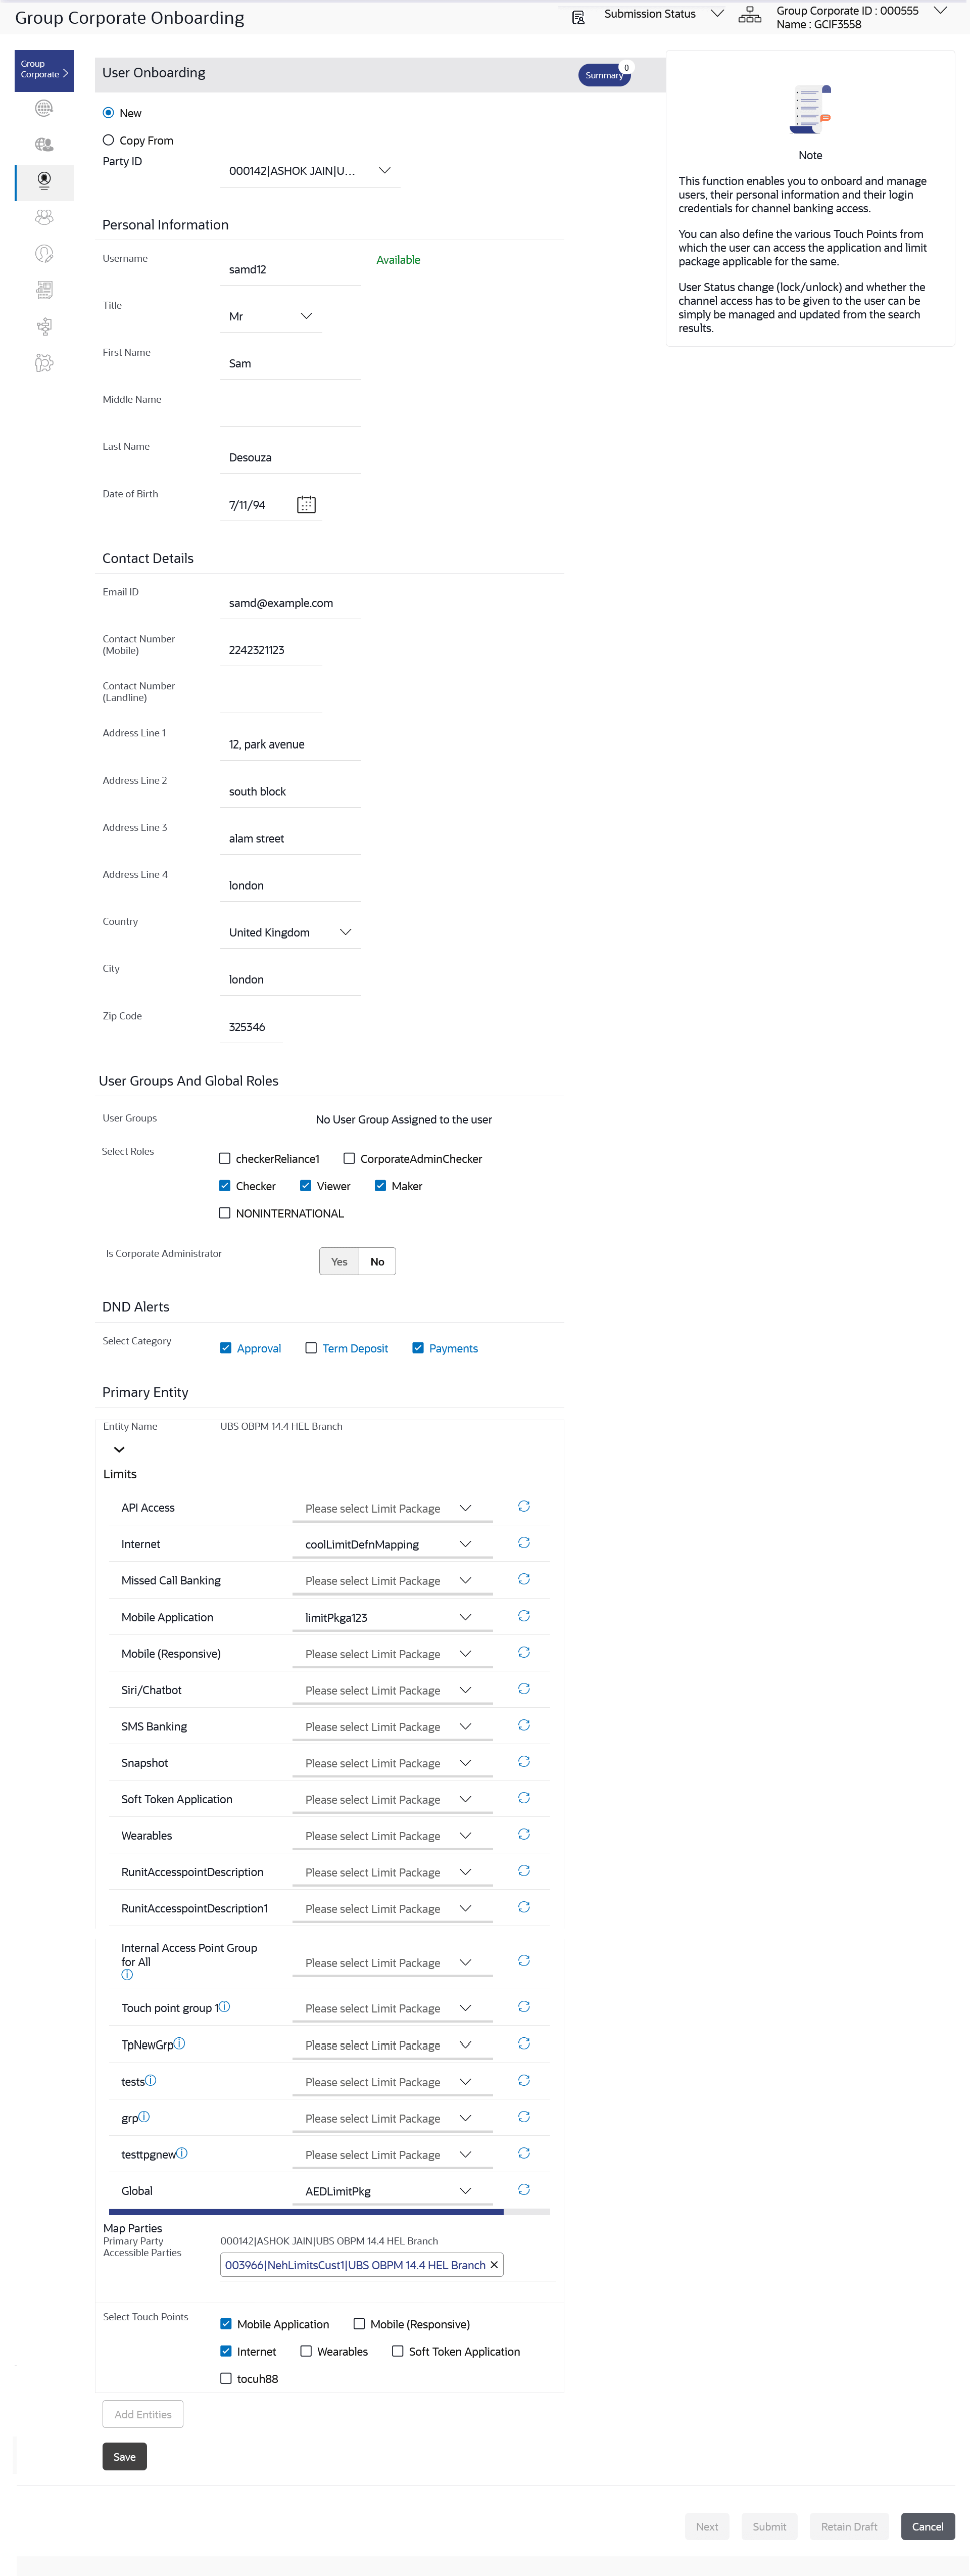Screen dimensions: 970x2576
Task: Refresh the Internet limit package row
Action: tap(523, 1543)
